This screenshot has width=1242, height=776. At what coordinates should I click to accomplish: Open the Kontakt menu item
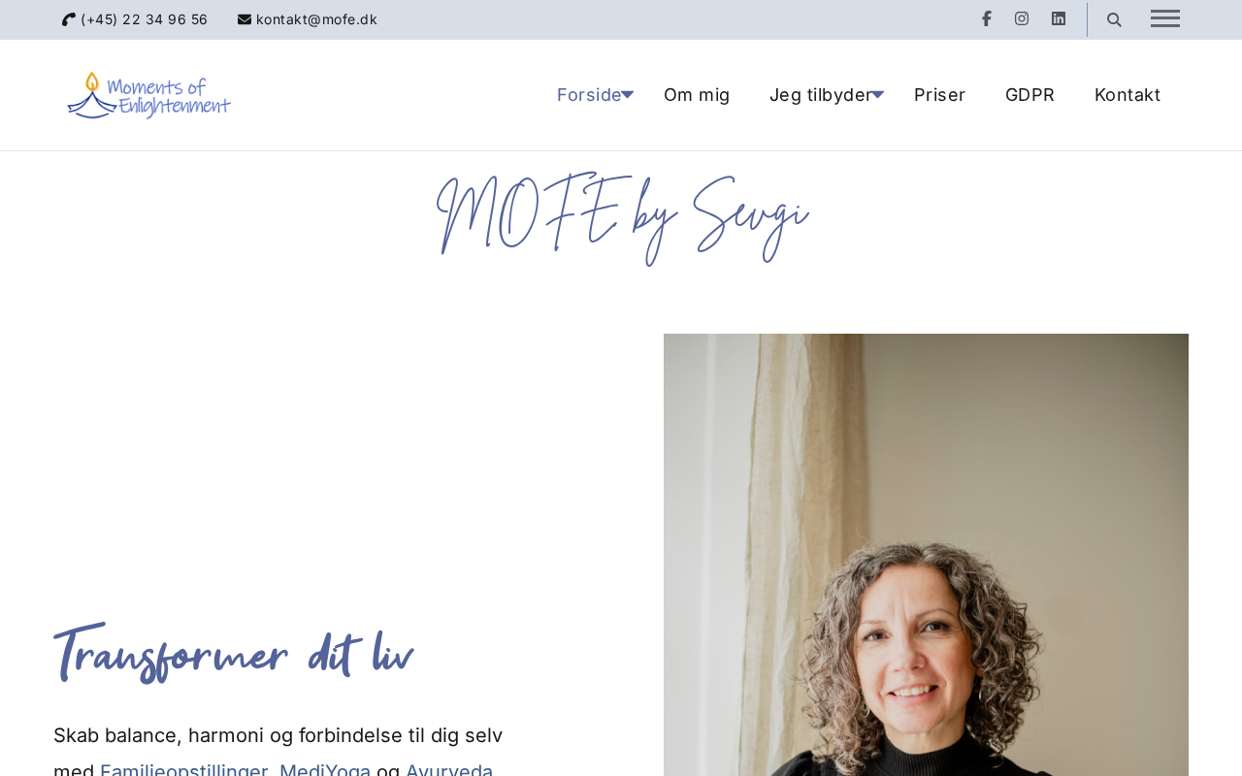point(1128,95)
